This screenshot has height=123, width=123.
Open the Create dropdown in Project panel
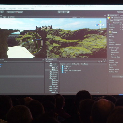pos(49,62)
